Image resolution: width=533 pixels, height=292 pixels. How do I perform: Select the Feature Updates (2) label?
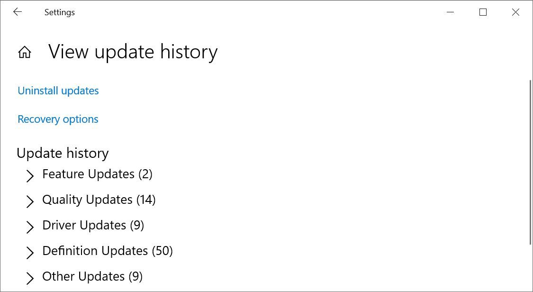click(97, 174)
